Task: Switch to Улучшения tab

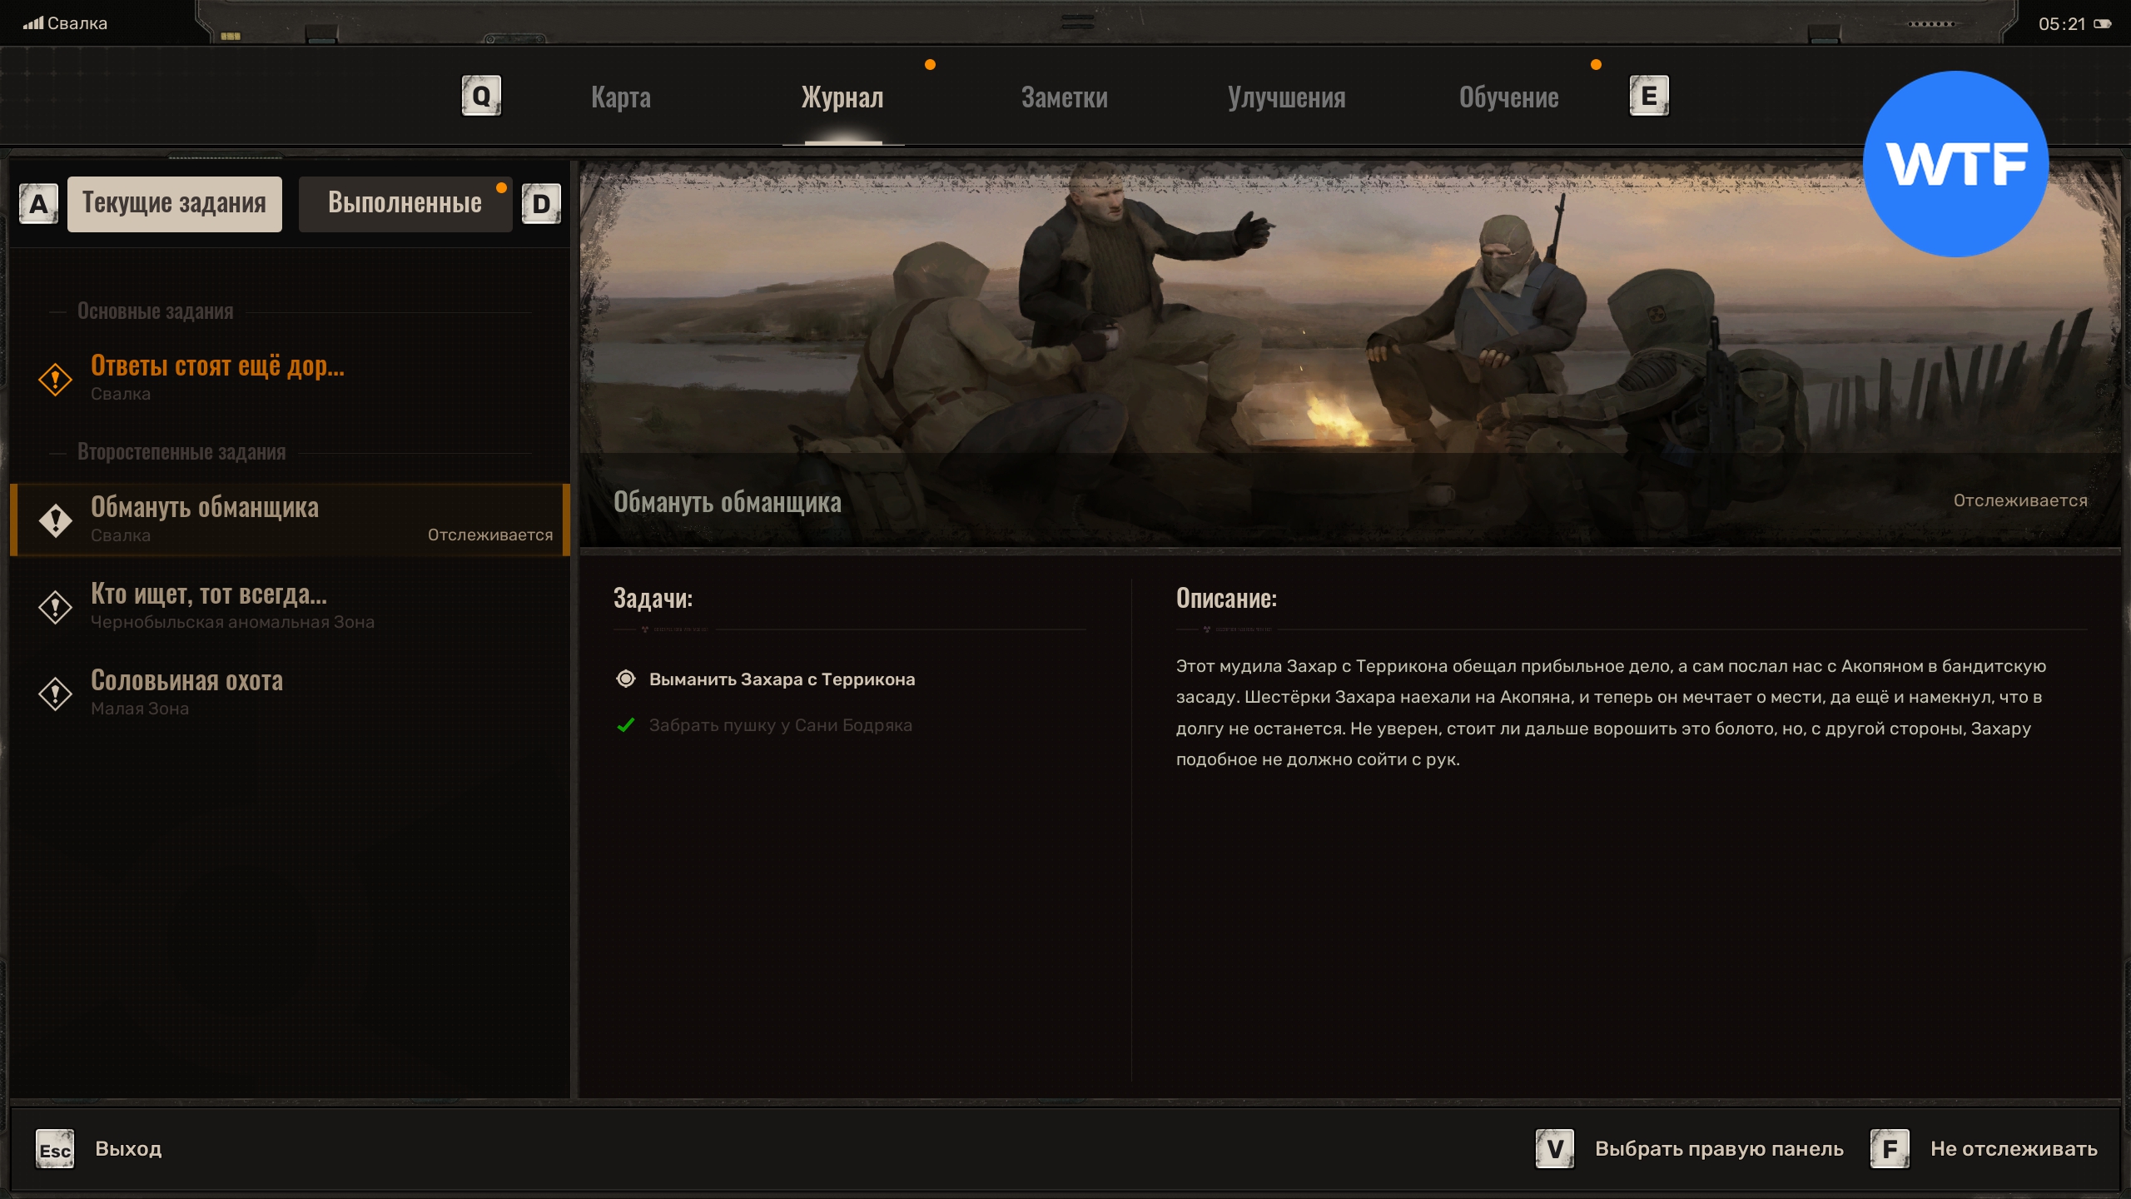Action: 1286,97
